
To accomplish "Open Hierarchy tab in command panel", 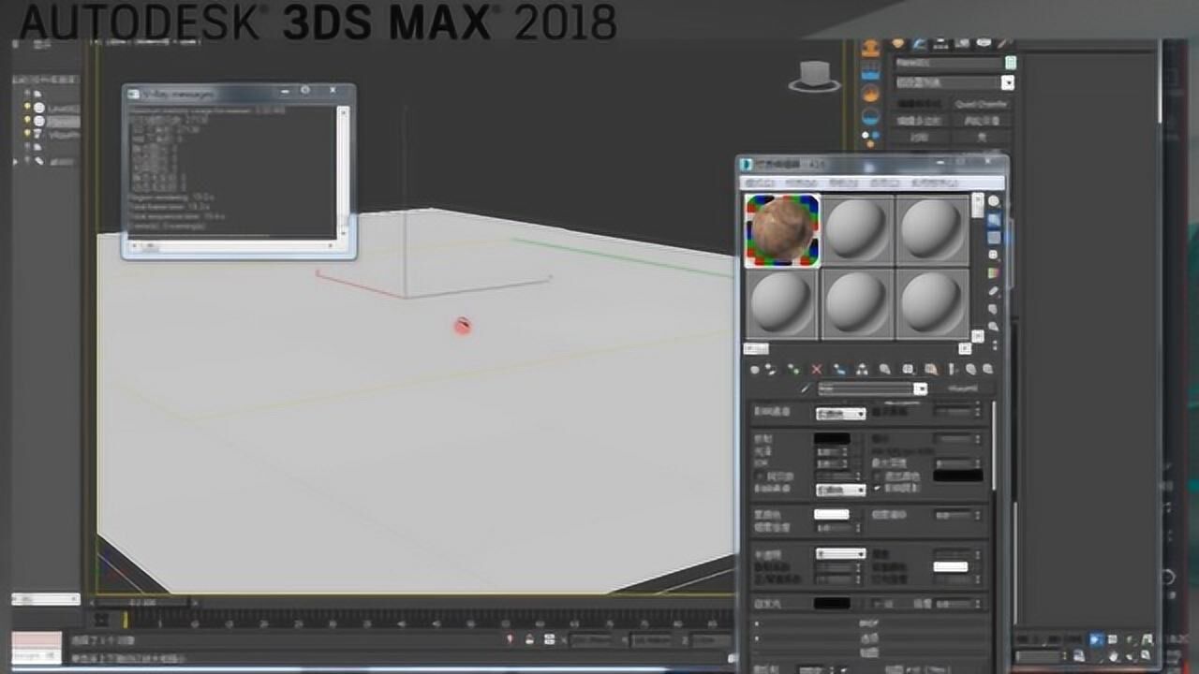I will point(940,42).
